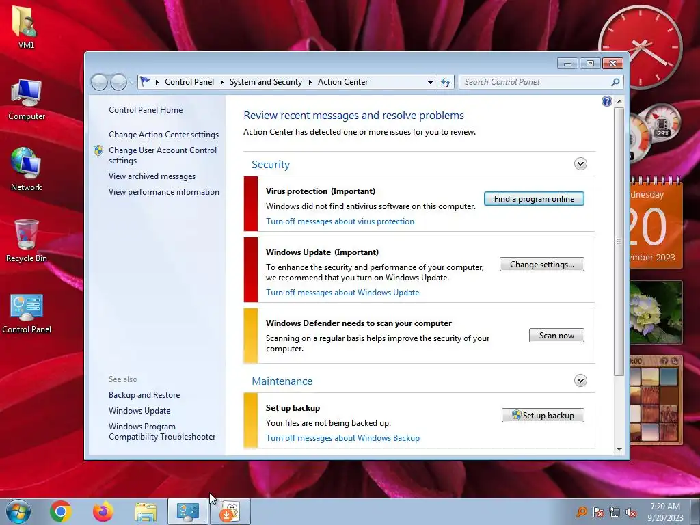700x525 pixels.
Task: Open Windows Update link in See also
Action: pos(139,411)
